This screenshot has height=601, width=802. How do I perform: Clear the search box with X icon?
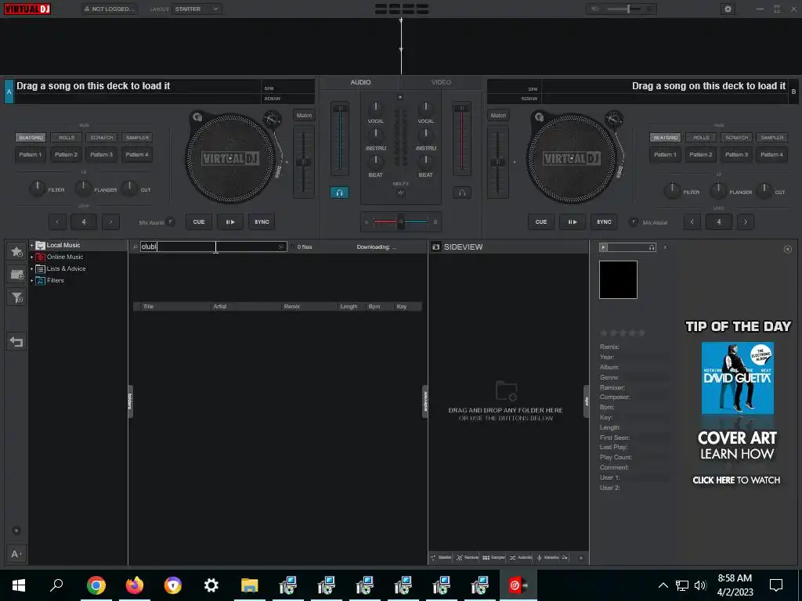[281, 247]
